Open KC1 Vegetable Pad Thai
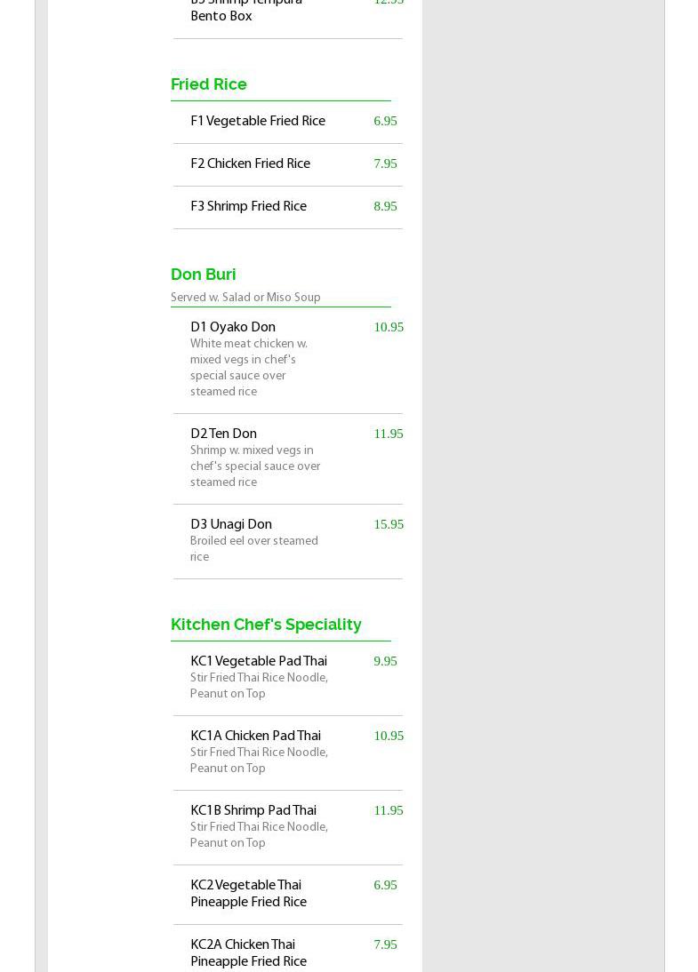 pyautogui.click(x=259, y=661)
